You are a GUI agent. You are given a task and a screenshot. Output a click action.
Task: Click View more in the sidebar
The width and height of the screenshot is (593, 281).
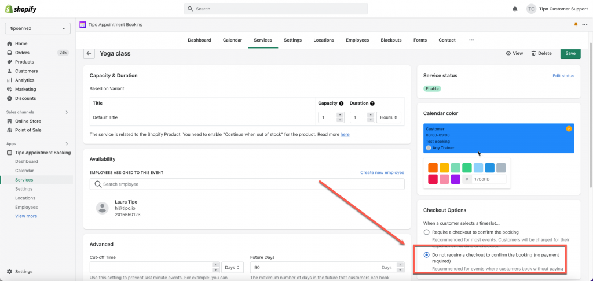pos(26,216)
